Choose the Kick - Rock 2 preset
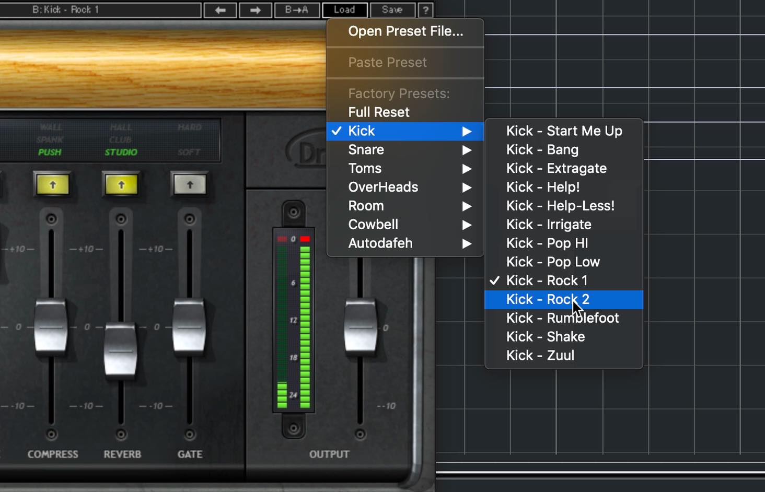Screen dimensions: 765x492 [564, 299]
